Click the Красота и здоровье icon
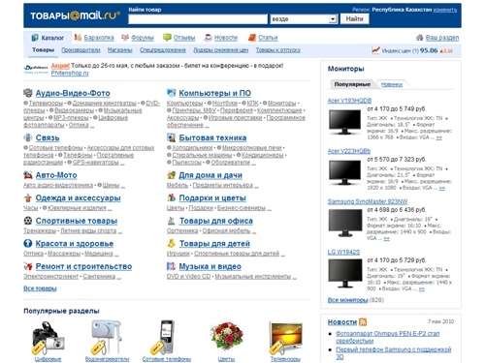 (28, 243)
